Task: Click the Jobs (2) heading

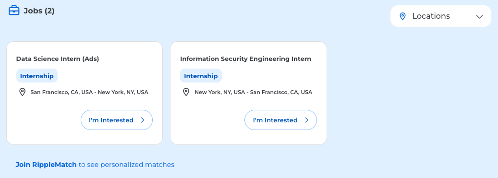Action: point(39,11)
